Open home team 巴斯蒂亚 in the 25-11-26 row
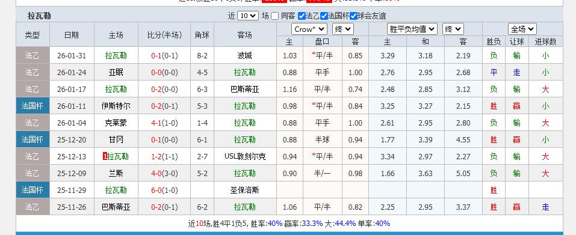 coord(116,207)
